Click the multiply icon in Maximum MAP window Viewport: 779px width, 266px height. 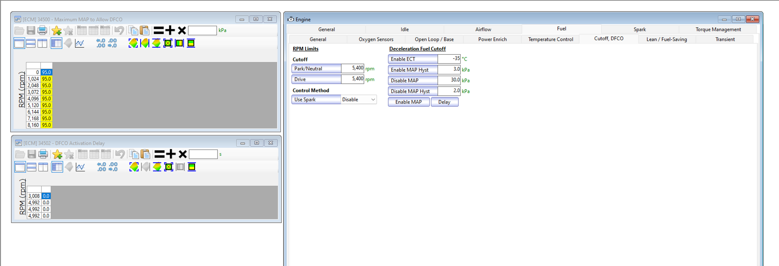182,31
